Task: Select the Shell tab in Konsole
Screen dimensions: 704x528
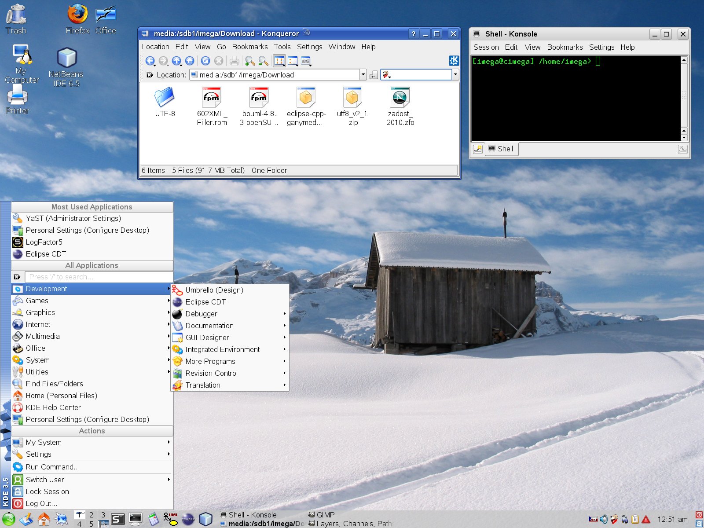Action: coord(502,149)
